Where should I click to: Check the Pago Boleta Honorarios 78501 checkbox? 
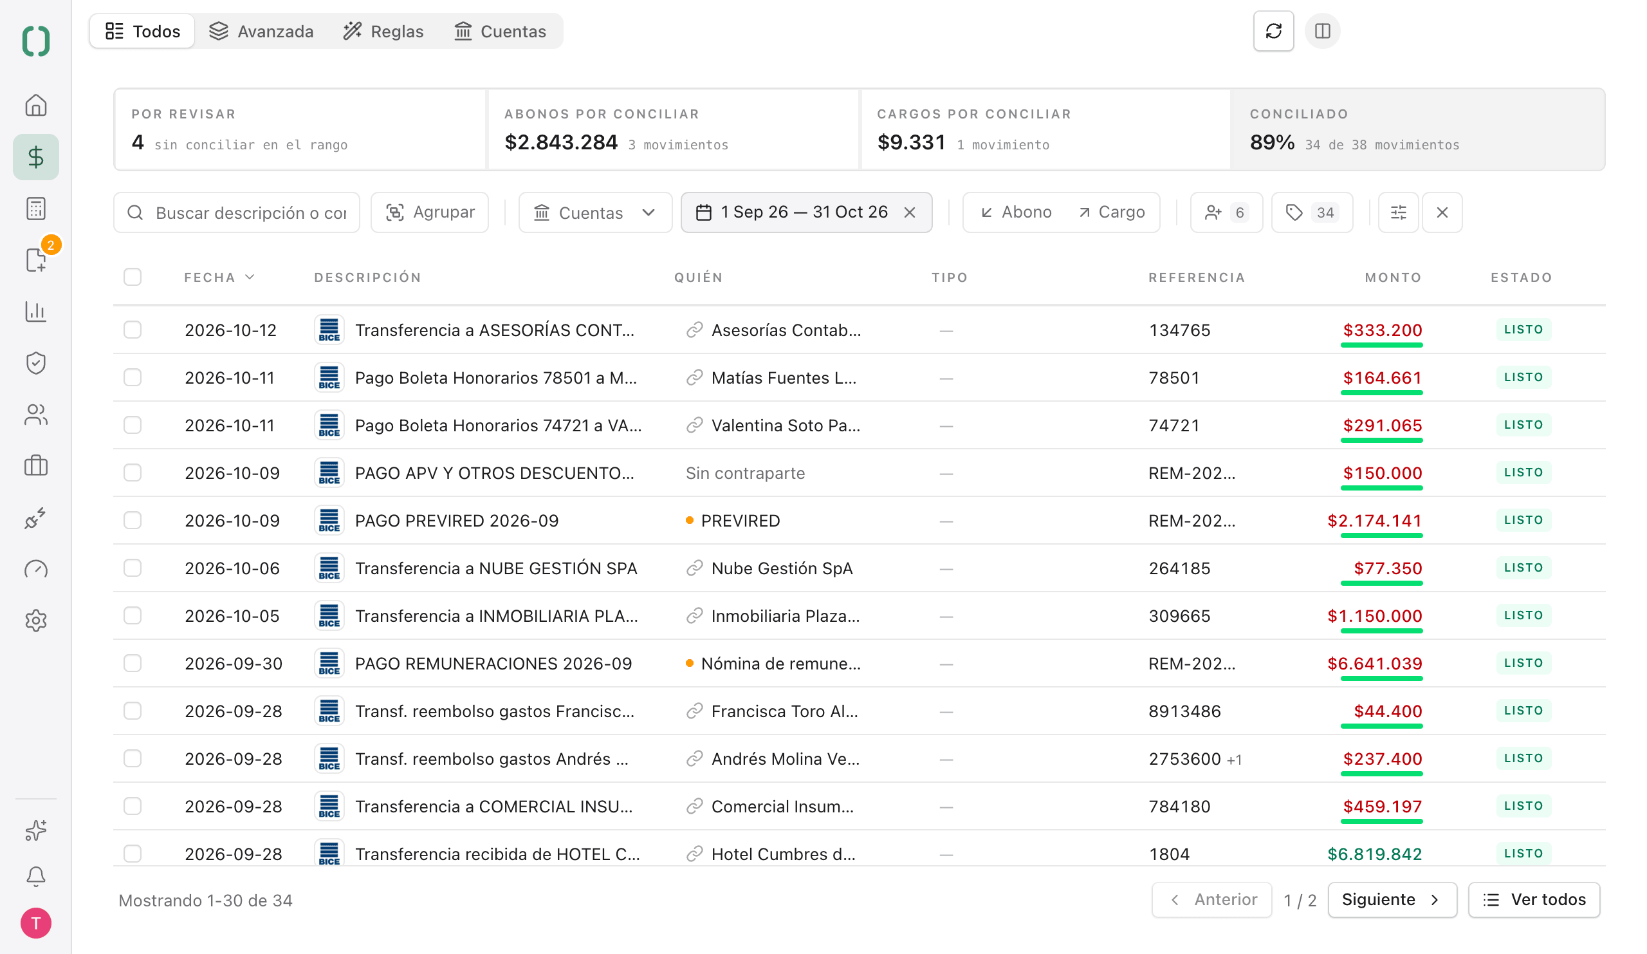coord(133,377)
